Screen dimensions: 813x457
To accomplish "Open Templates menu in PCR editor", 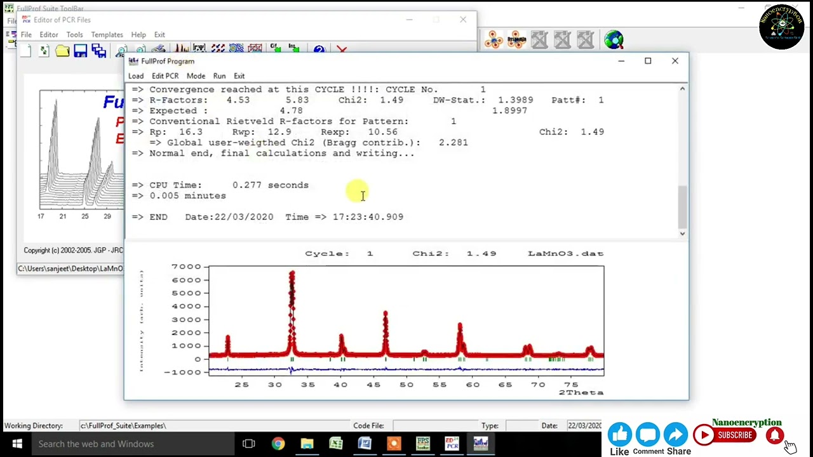I will (107, 35).
